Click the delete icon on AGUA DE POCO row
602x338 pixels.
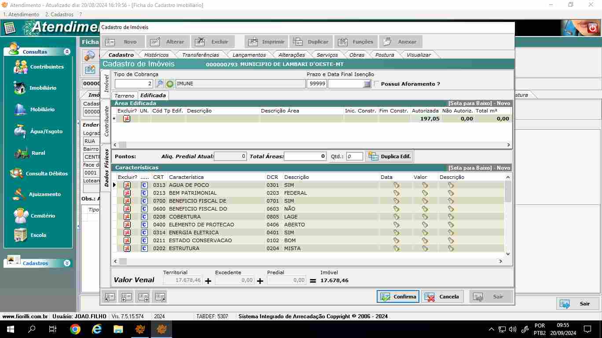127,185
